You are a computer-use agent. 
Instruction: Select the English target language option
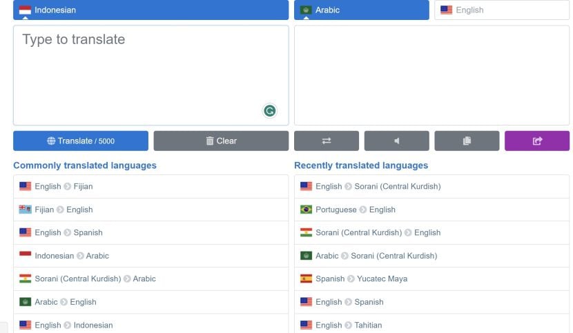[x=502, y=10]
